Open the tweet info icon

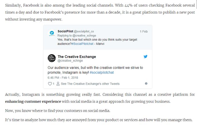(146, 84)
